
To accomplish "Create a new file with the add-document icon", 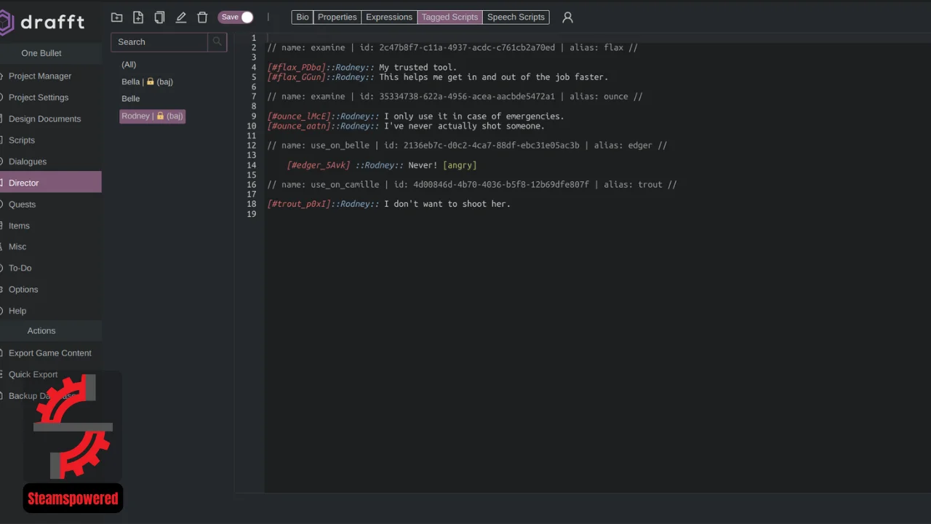I will click(x=138, y=17).
